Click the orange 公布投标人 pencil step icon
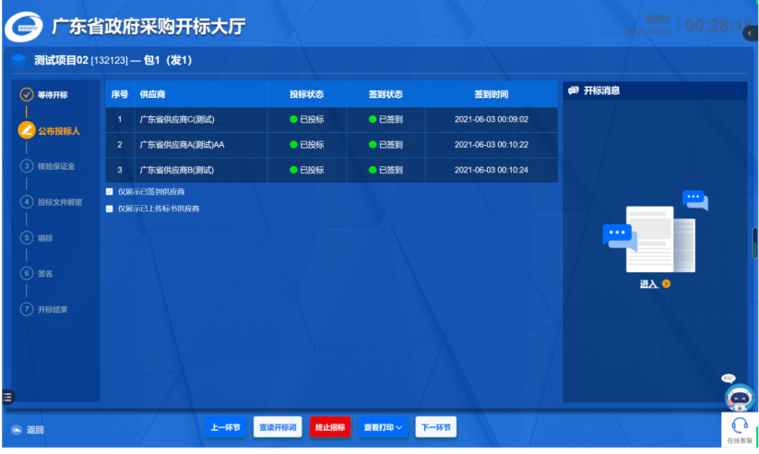This screenshot has height=454, width=759. [x=27, y=130]
